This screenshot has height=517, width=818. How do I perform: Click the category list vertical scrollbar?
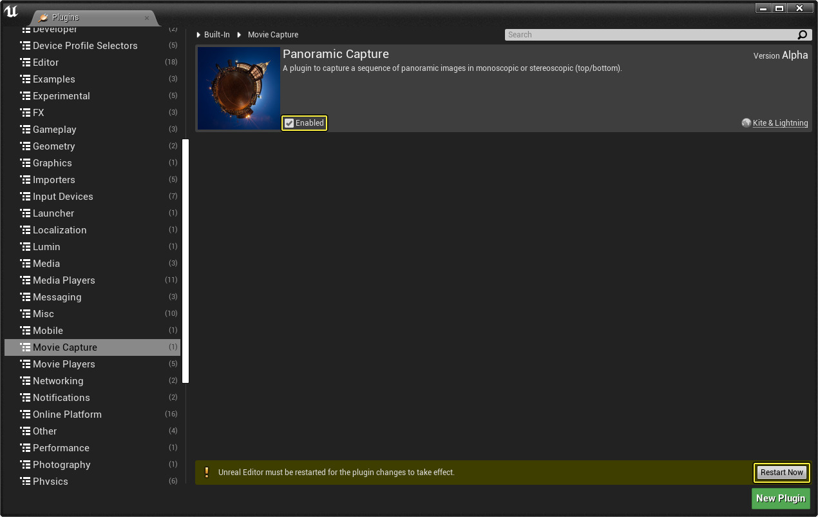[x=185, y=261]
